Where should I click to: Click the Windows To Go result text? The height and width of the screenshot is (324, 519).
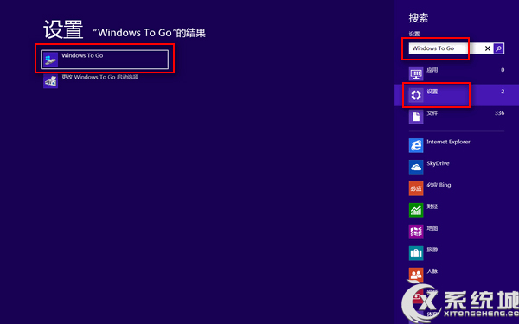tap(82, 55)
